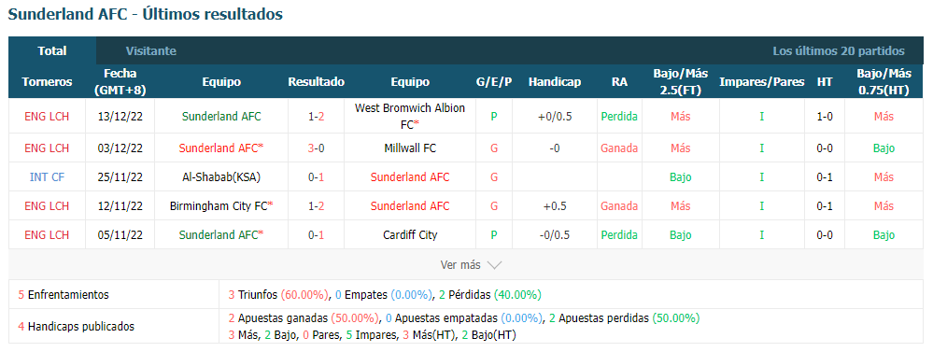Click the Fecha (GMT+8) column header

(120, 82)
